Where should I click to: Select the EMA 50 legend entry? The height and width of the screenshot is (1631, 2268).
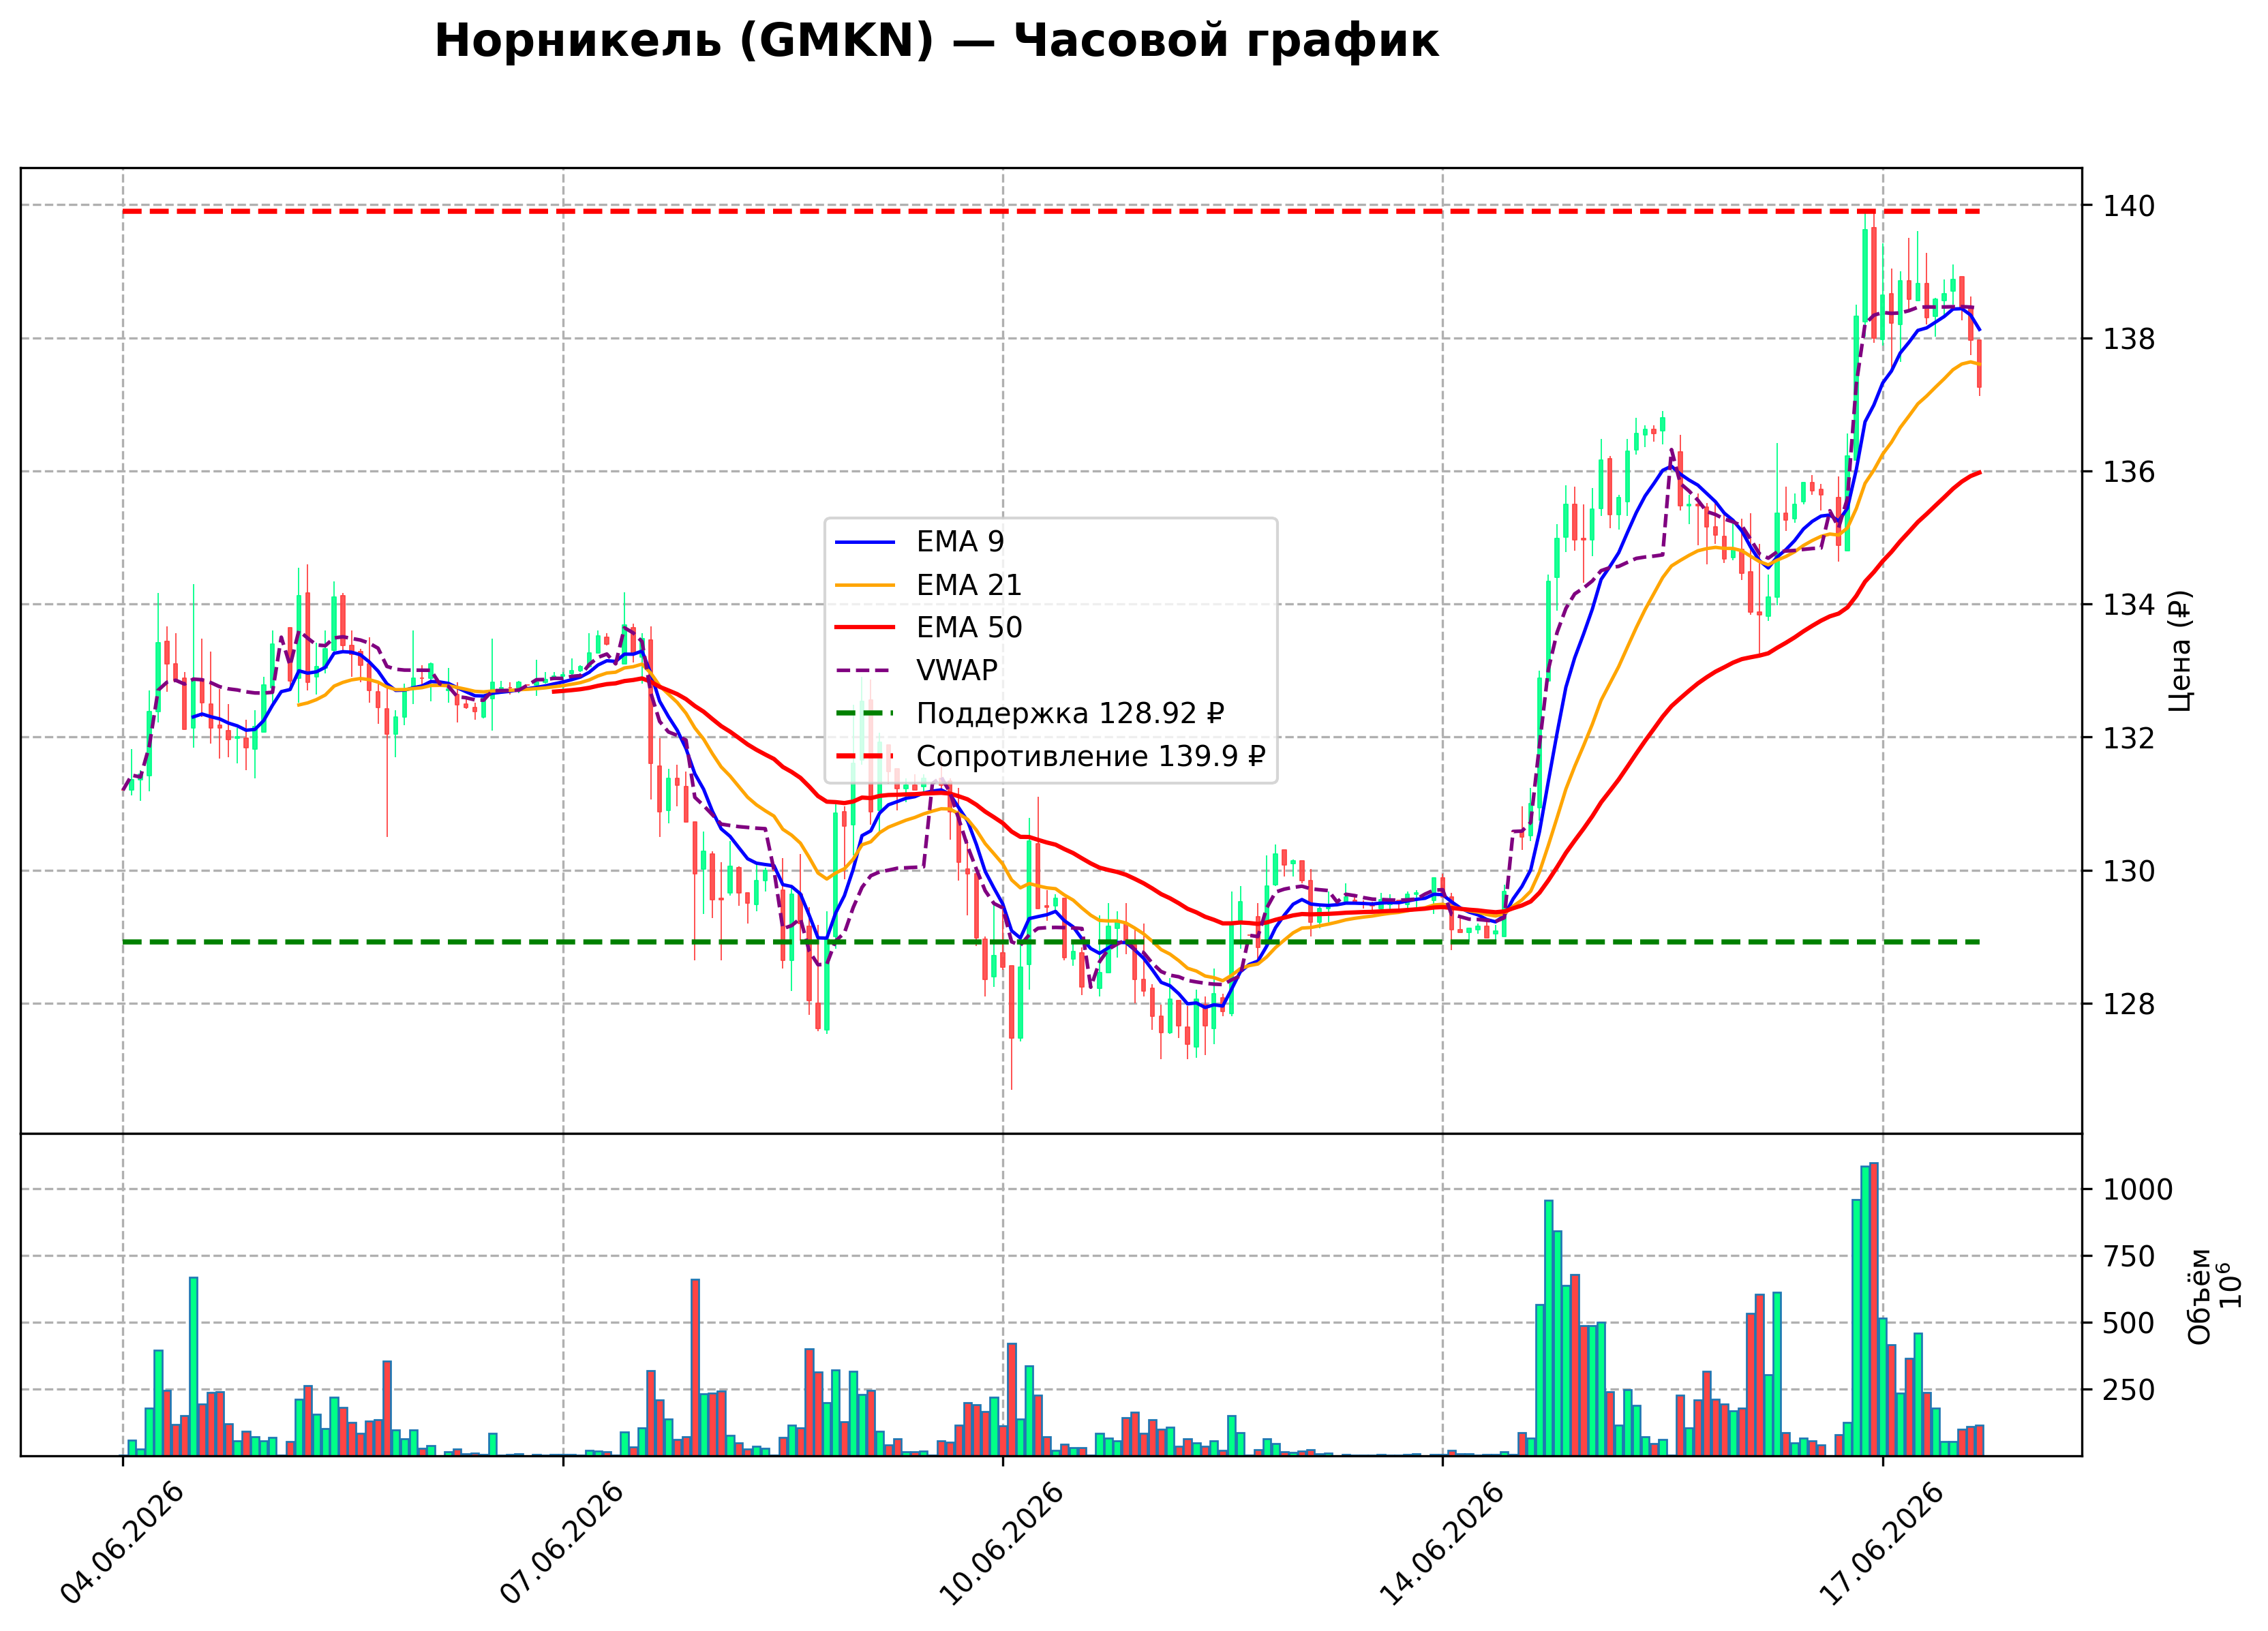point(929,627)
